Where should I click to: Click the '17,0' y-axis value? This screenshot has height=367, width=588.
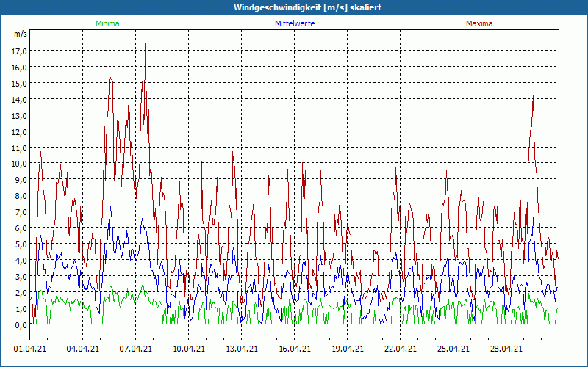(x=19, y=51)
